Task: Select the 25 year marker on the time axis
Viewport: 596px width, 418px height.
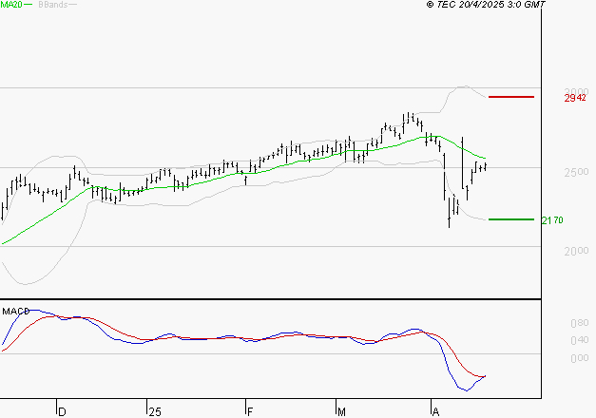Action: click(x=155, y=411)
